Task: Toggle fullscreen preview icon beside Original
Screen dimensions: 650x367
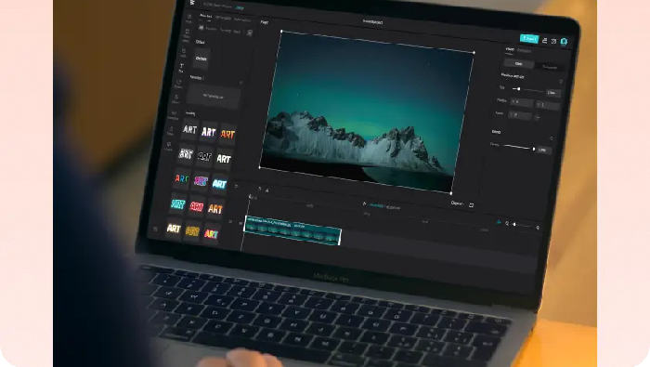Action: pyautogui.click(x=472, y=204)
